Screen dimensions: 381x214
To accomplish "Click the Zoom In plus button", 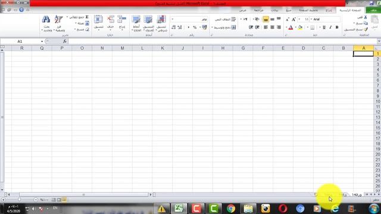I will pos(3,200).
